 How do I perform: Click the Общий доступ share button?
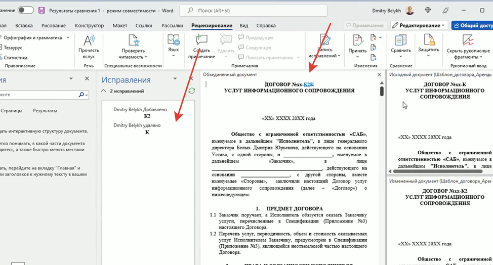tap(472, 25)
